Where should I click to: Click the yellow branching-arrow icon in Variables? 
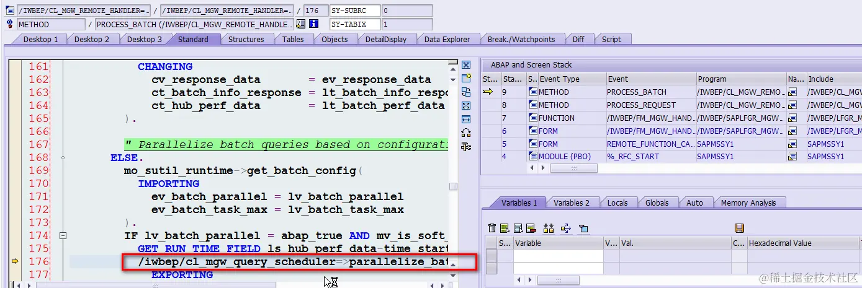pos(565,228)
